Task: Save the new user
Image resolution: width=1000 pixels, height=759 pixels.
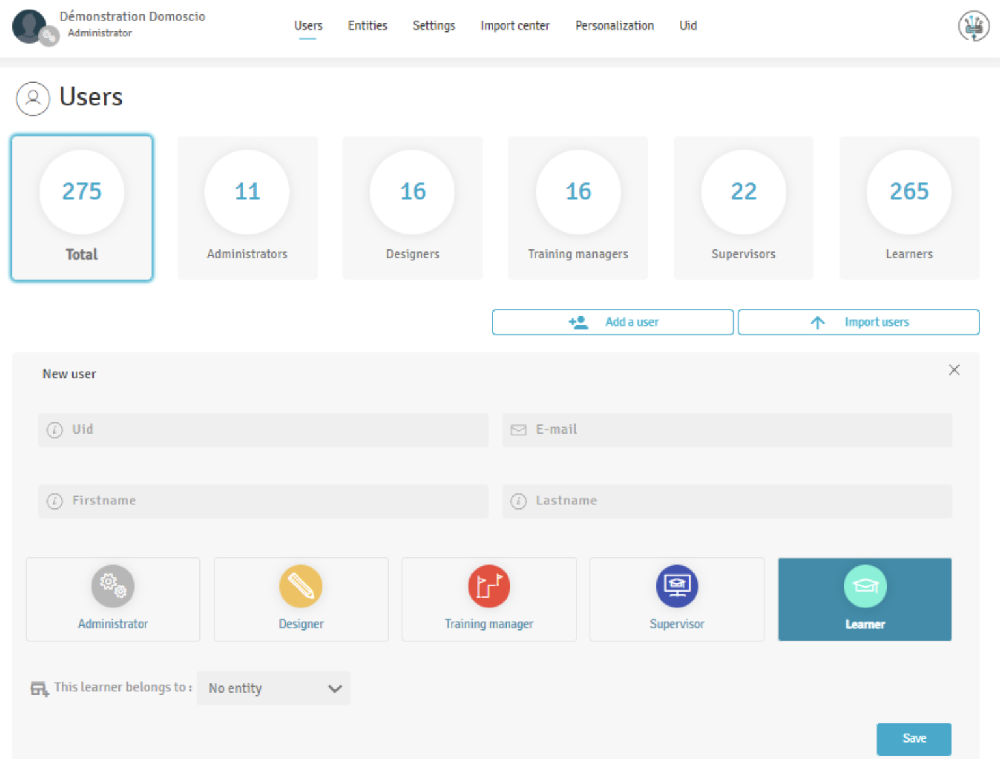Action: 914,739
